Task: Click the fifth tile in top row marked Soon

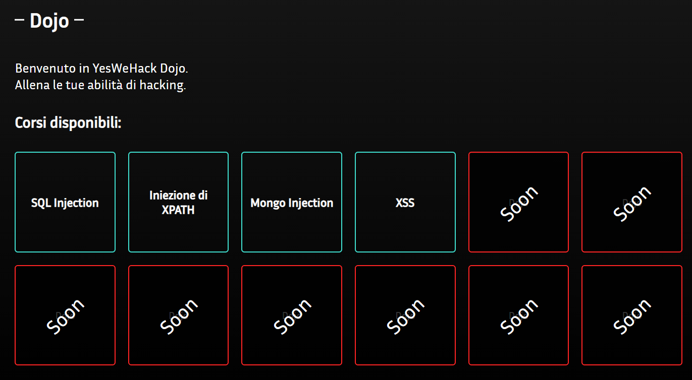Action: [x=518, y=202]
